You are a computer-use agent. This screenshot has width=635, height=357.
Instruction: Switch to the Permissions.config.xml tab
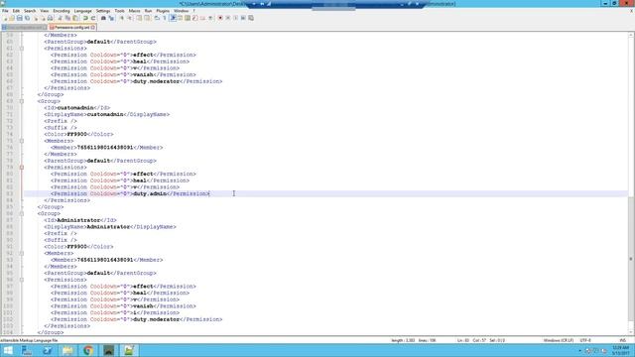72,27
